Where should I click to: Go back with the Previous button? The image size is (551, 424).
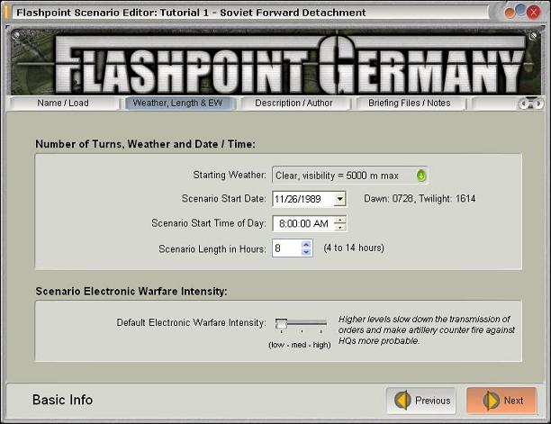(421, 401)
